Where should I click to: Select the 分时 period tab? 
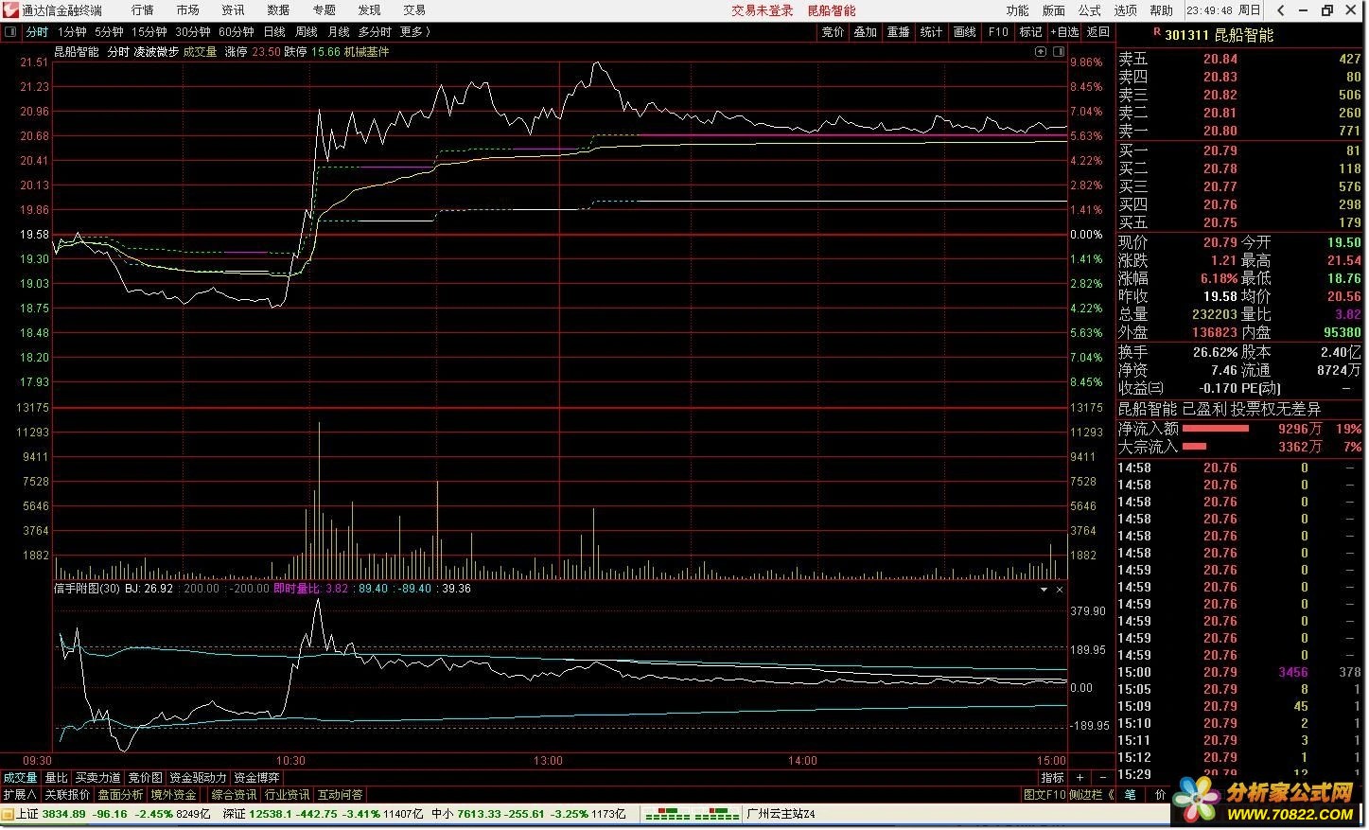(x=37, y=32)
